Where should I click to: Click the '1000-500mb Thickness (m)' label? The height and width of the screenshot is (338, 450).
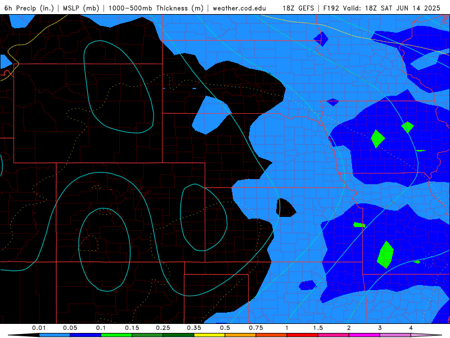pos(156,8)
